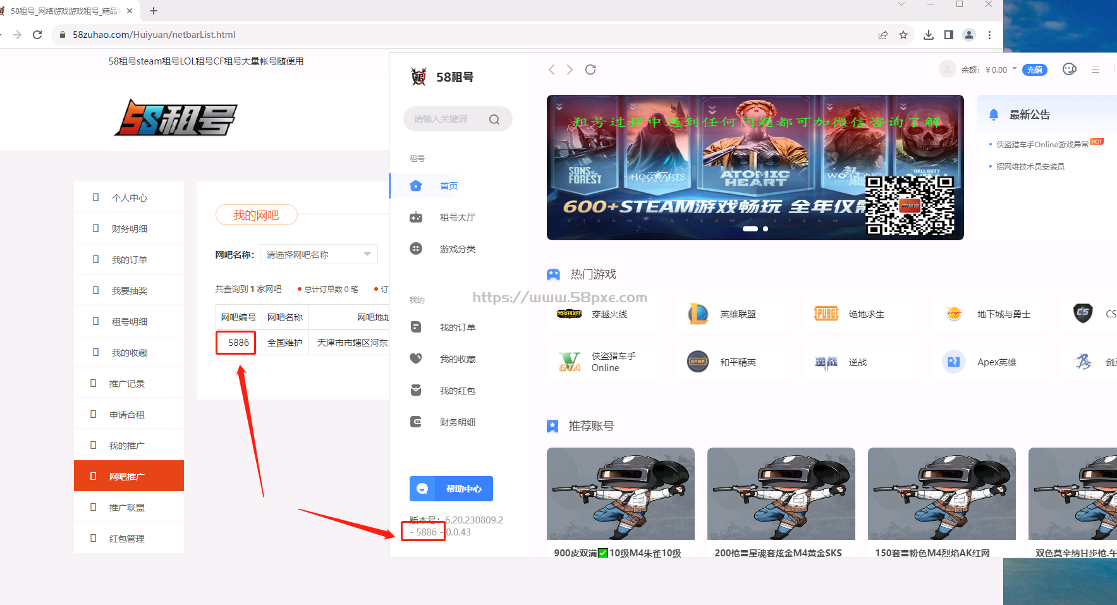Select the 绝地求生 PUBG icon
The image size is (1117, 605).
point(826,314)
